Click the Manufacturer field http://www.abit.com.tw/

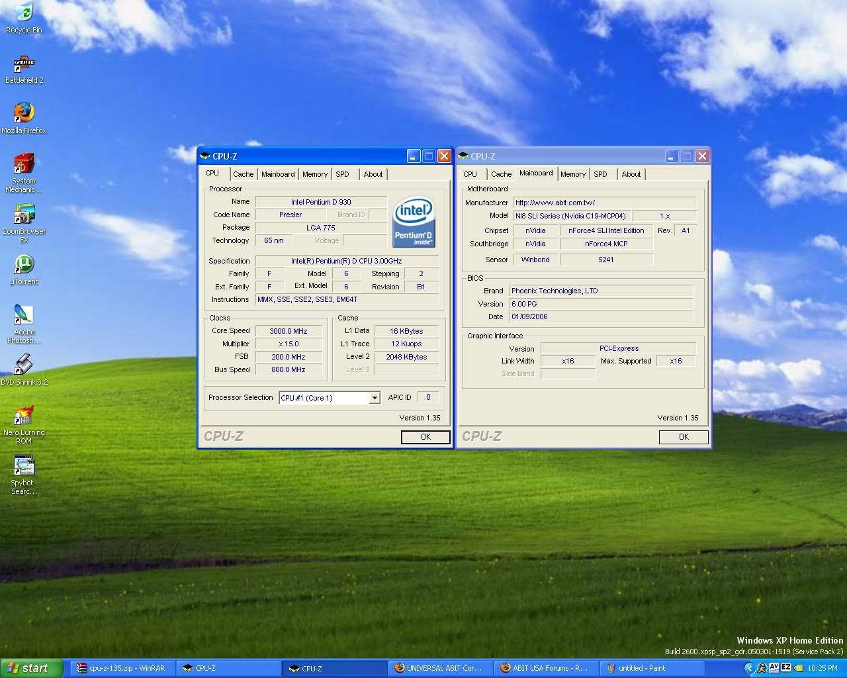coord(605,203)
